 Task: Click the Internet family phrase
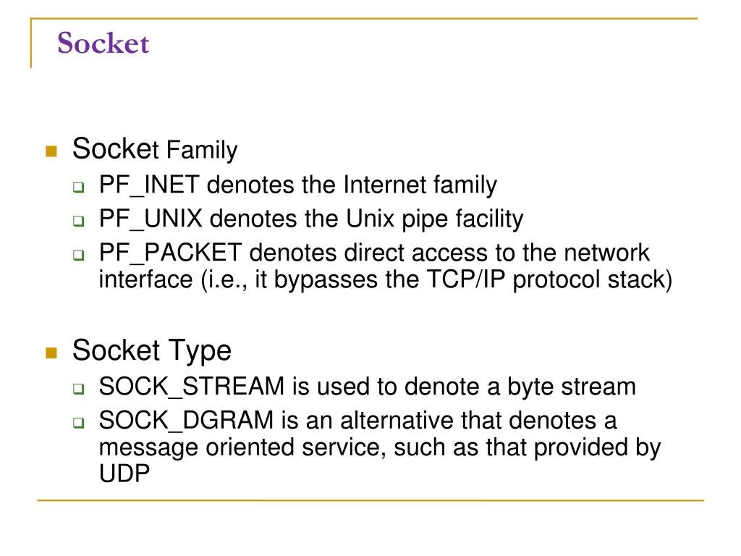[x=420, y=185]
